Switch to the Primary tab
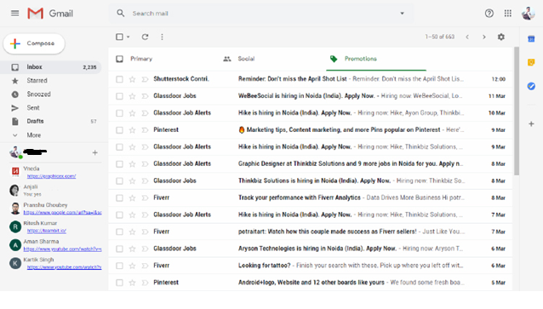This screenshot has width=543, height=309. click(x=141, y=59)
